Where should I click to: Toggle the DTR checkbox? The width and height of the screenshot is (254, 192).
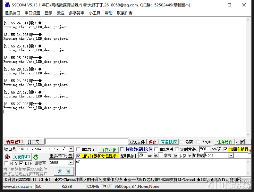(x=21, y=163)
